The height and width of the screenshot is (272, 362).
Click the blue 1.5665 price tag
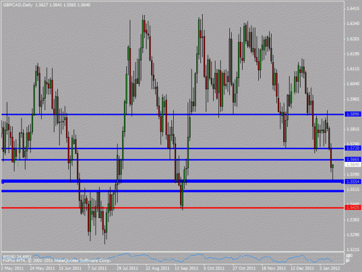click(x=353, y=159)
